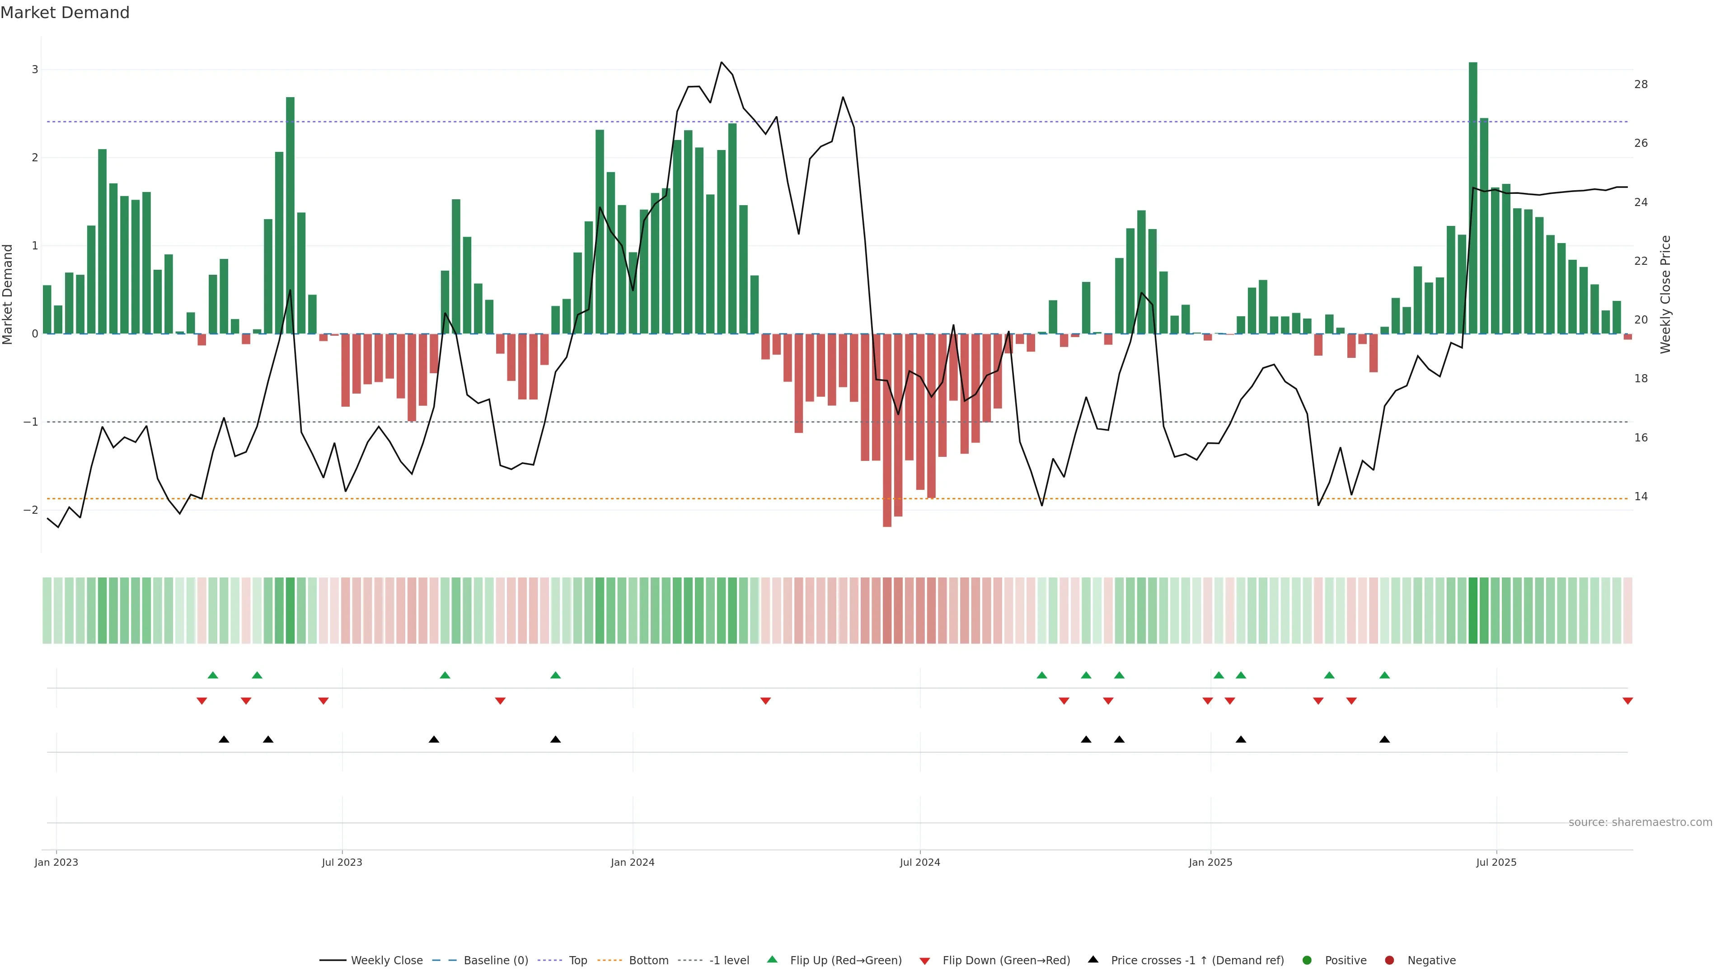Click the Weekly Close Price axis title
The height and width of the screenshot is (976, 1735).
point(1665,294)
